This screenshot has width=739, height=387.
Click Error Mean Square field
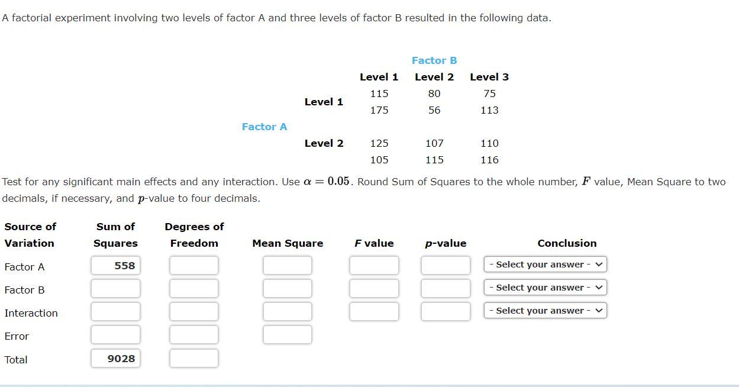287,334
